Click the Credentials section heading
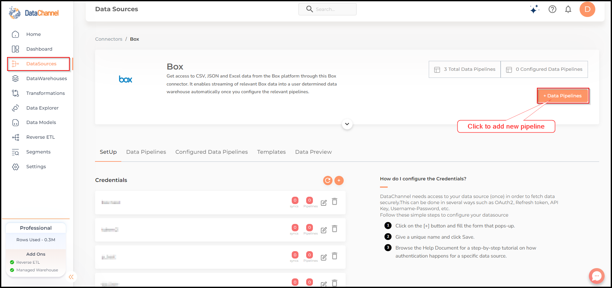This screenshot has width=612, height=288. point(111,180)
